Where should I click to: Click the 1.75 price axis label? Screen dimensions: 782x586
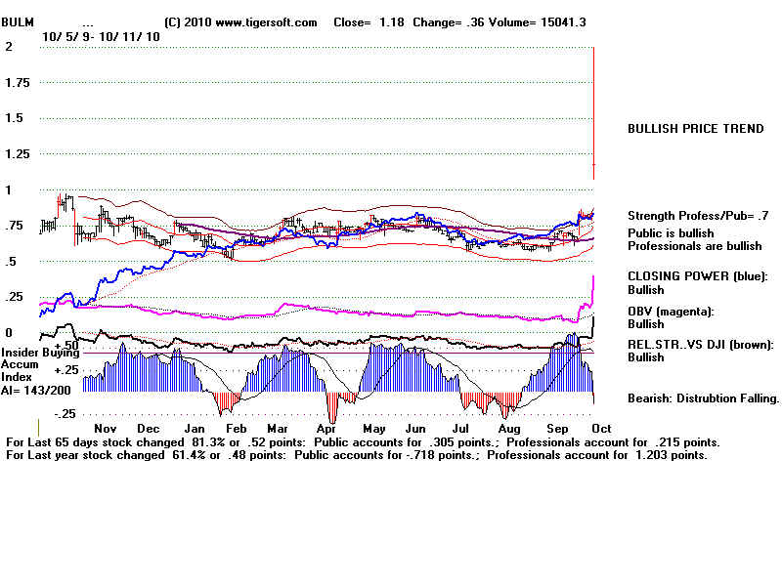pyautogui.click(x=18, y=83)
